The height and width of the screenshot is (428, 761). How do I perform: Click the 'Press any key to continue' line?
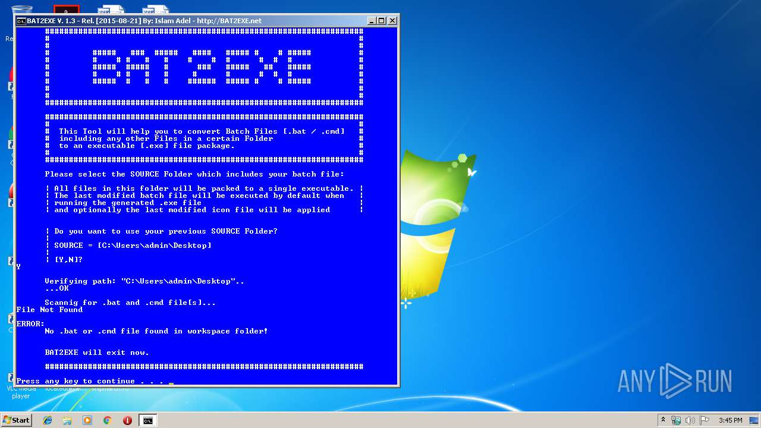[90, 381]
